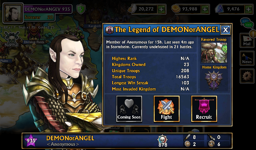256x150 pixels.
Task: Open the chat speech bubbles icon
Action: pyautogui.click(x=247, y=23)
